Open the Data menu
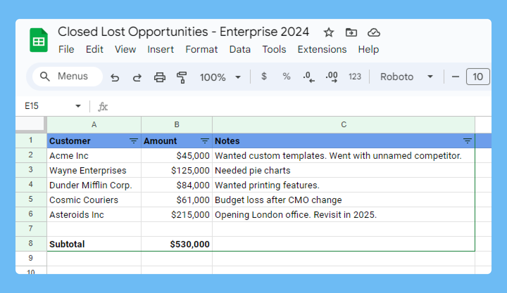The image size is (507, 293). (240, 50)
